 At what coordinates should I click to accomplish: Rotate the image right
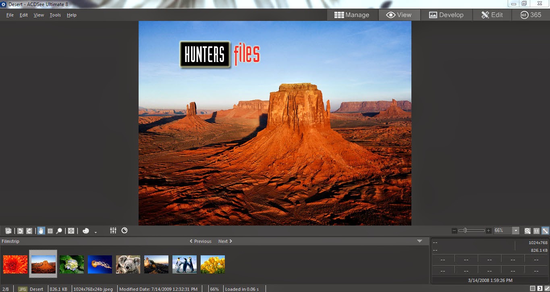click(x=29, y=231)
